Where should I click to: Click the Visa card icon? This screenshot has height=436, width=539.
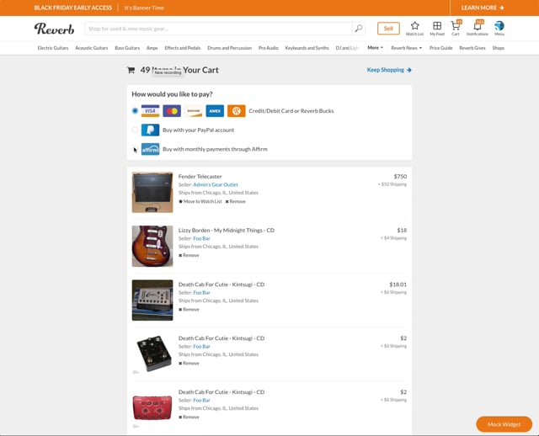point(150,111)
